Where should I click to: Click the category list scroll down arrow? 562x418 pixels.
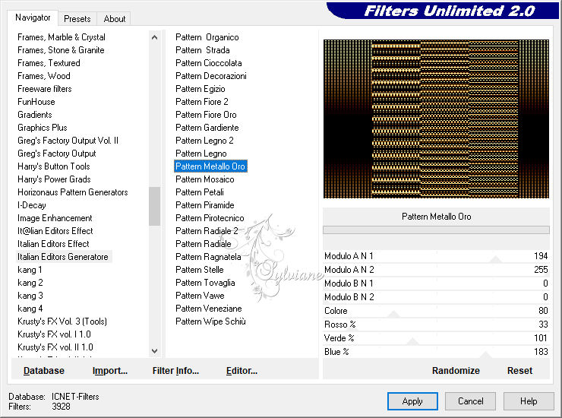154,351
